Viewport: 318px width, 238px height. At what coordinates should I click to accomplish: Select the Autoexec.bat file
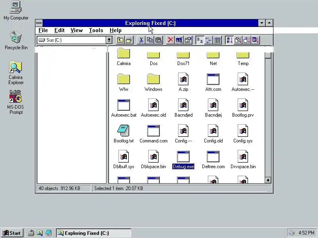coord(124,108)
